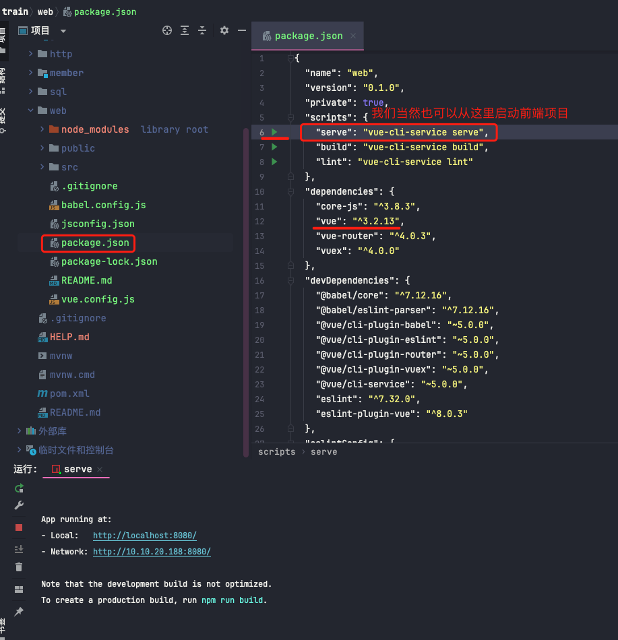618x640 pixels.
Task: Click the "eslint": "^7.32.0" line
Action: point(368,399)
